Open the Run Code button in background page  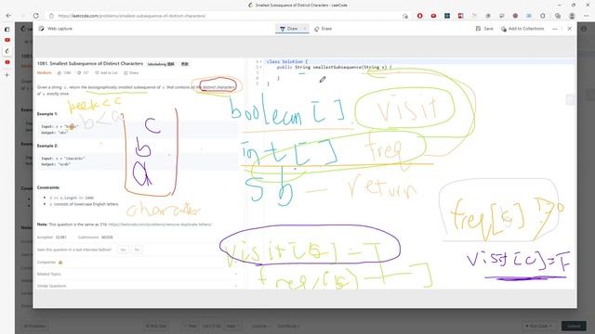pyautogui.click(x=539, y=326)
